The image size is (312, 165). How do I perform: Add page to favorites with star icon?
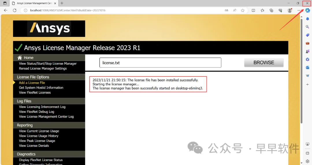pos(243,10)
